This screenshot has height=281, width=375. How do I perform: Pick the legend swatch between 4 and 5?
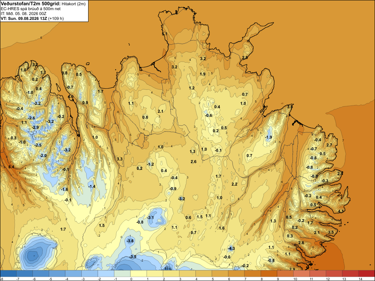click(204, 273)
